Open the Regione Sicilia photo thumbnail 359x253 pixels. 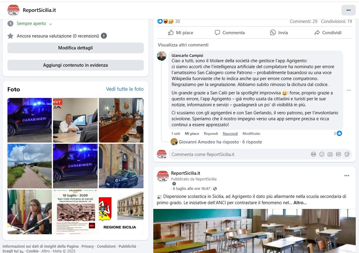click(x=121, y=212)
